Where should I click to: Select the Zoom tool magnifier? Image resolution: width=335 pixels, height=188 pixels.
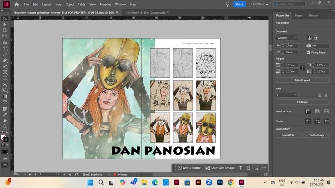pyautogui.click(x=5, y=126)
